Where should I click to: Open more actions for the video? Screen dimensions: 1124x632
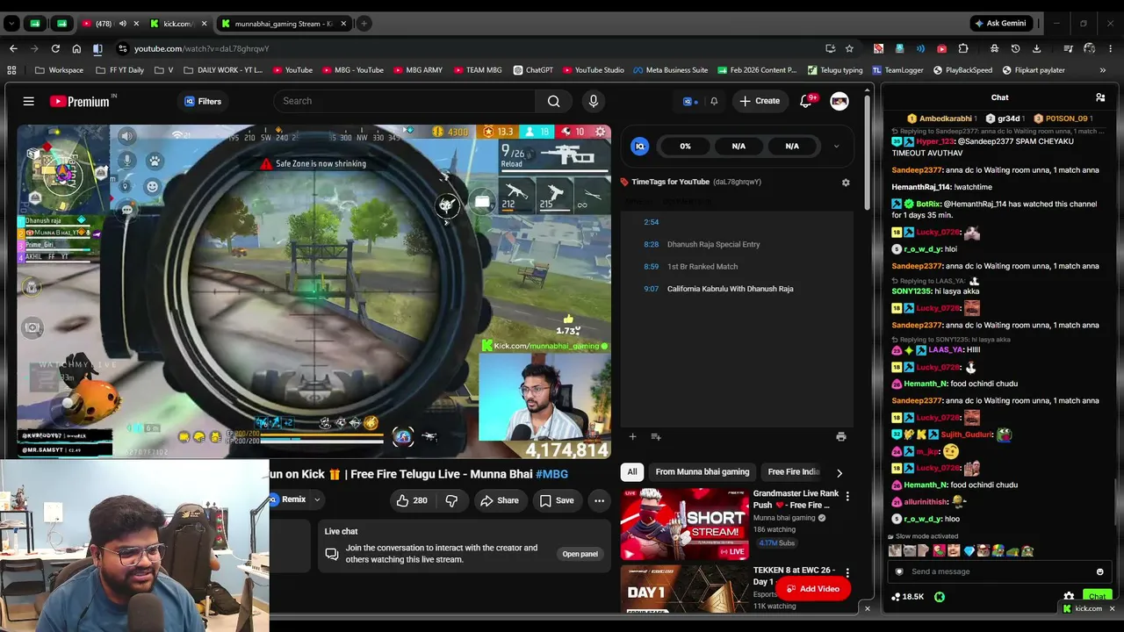point(599,500)
